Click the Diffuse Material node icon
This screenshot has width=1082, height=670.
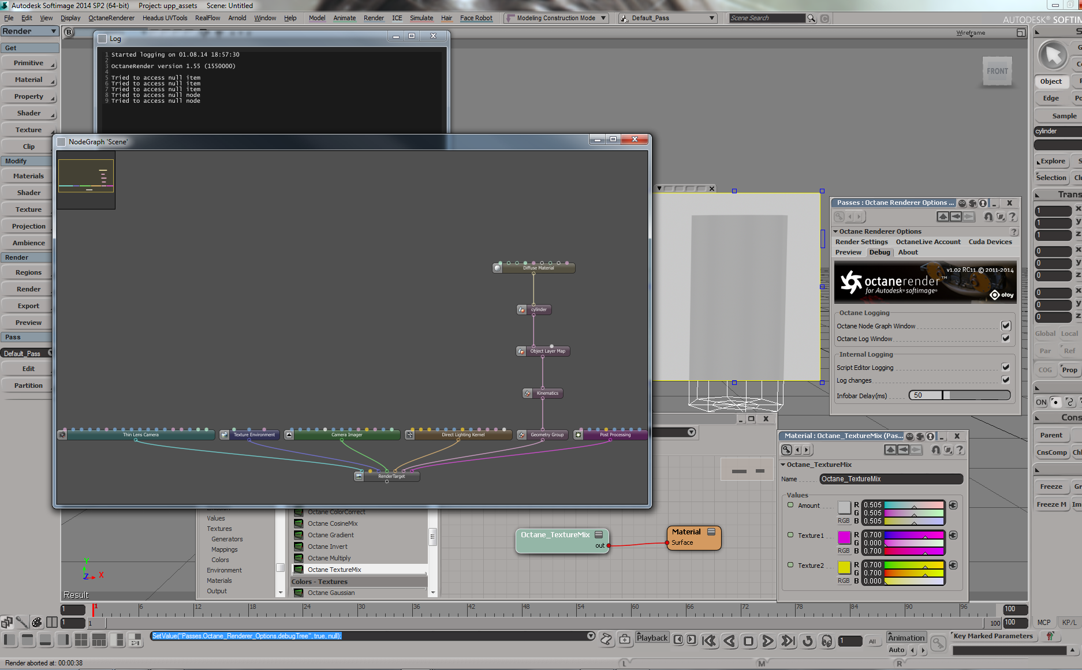(497, 268)
